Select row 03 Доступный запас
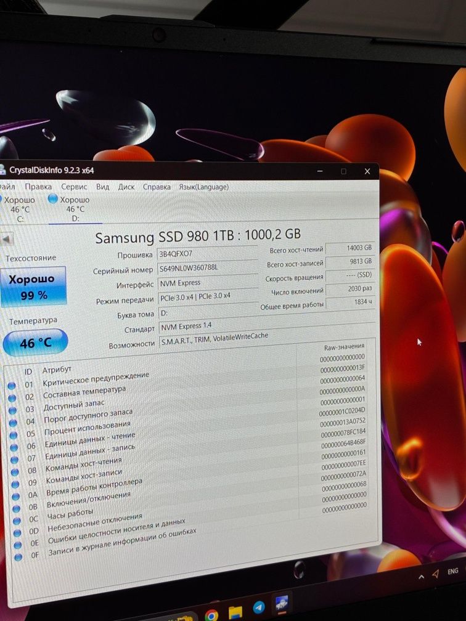The width and height of the screenshot is (466, 621). 188,394
